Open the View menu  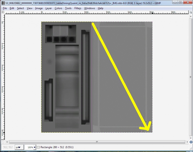[x=29, y=8]
